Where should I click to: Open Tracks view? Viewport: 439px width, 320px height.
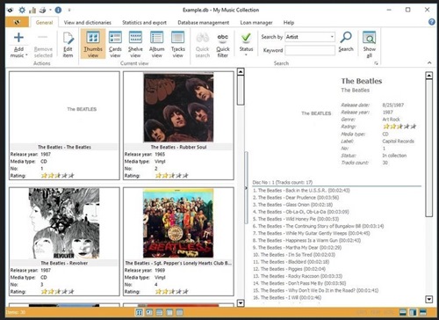pos(177,44)
